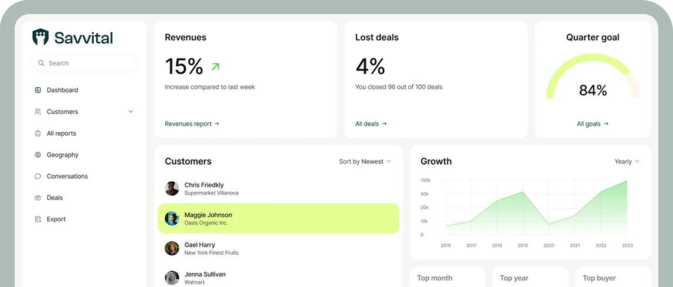
Task: Open the Sort by Newest dropdown
Action: point(365,162)
